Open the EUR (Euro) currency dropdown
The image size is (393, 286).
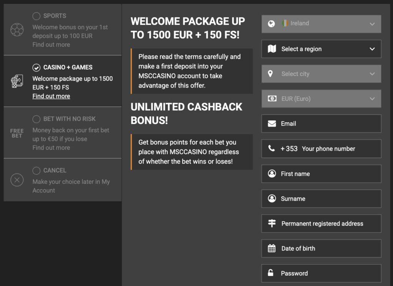[x=321, y=98]
